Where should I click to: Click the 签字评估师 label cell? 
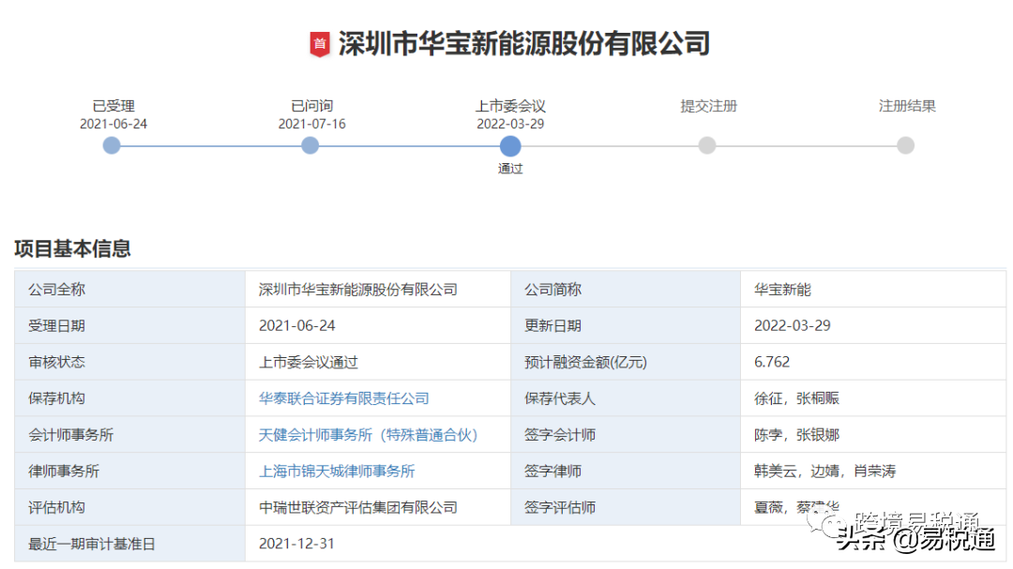click(x=626, y=507)
